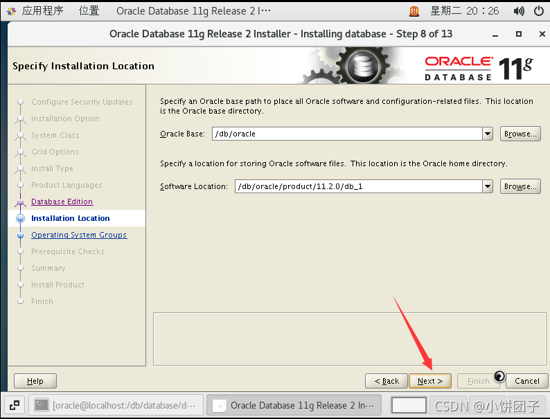Screen dimensions: 550x419
Task: Click the Summary step label
Action: (x=48, y=268)
